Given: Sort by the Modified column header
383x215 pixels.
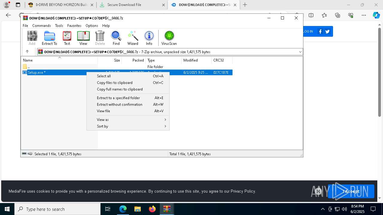Looking at the screenshot, I should (197, 60).
